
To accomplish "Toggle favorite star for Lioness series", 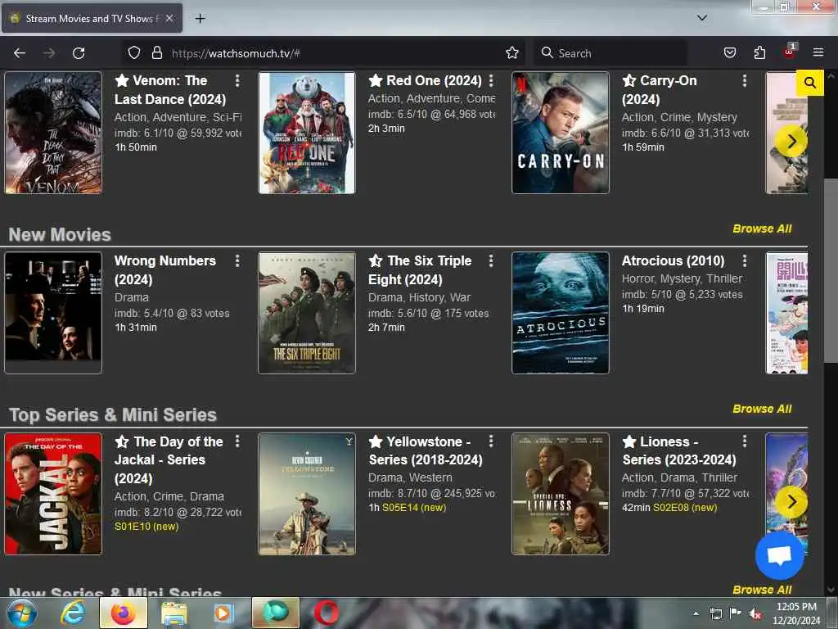I will pyautogui.click(x=629, y=441).
